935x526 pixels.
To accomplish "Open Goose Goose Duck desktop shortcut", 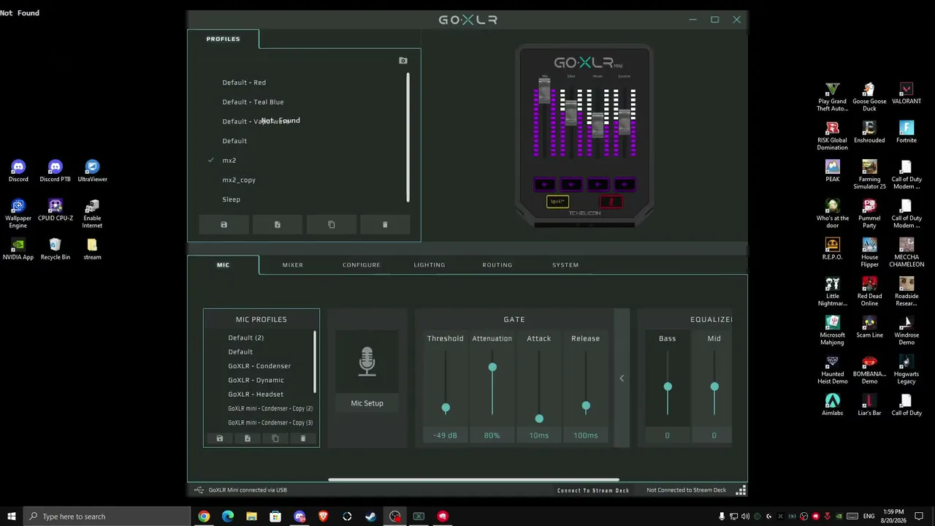I will [869, 97].
